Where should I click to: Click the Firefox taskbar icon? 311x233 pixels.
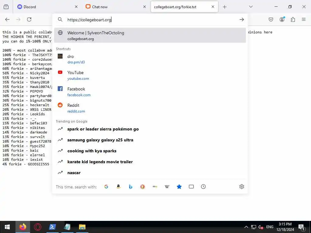click(22, 227)
